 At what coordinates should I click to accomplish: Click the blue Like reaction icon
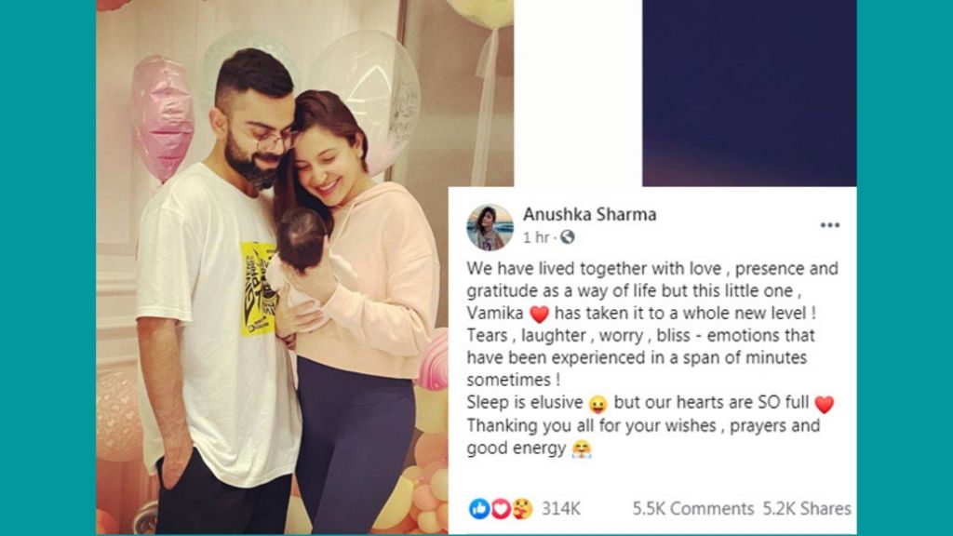(479, 509)
